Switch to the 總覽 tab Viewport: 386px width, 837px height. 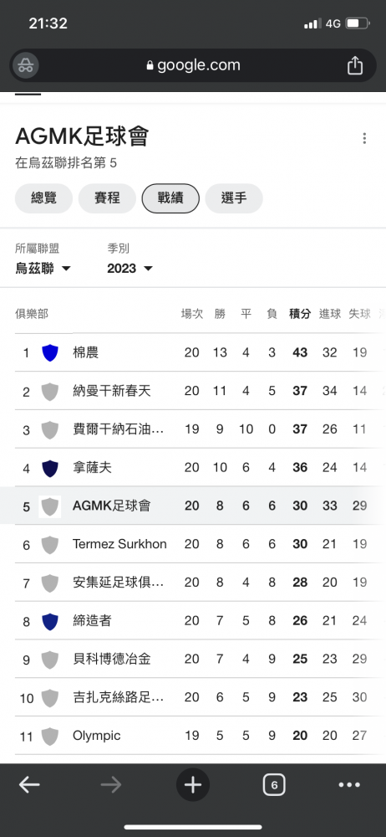(43, 198)
